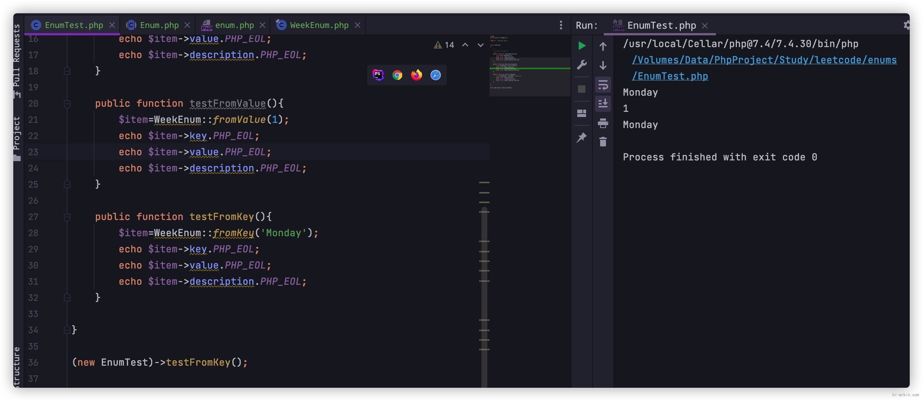Image resolution: width=923 pixels, height=401 pixels.
Task: Collapse the testFromKey function on line 27
Action: tap(67, 217)
